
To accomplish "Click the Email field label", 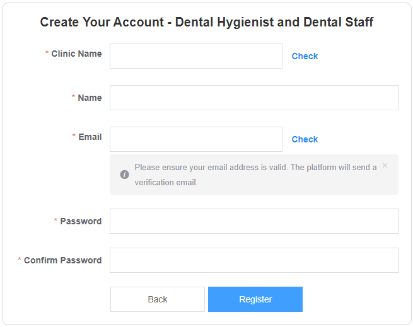I will point(90,137).
